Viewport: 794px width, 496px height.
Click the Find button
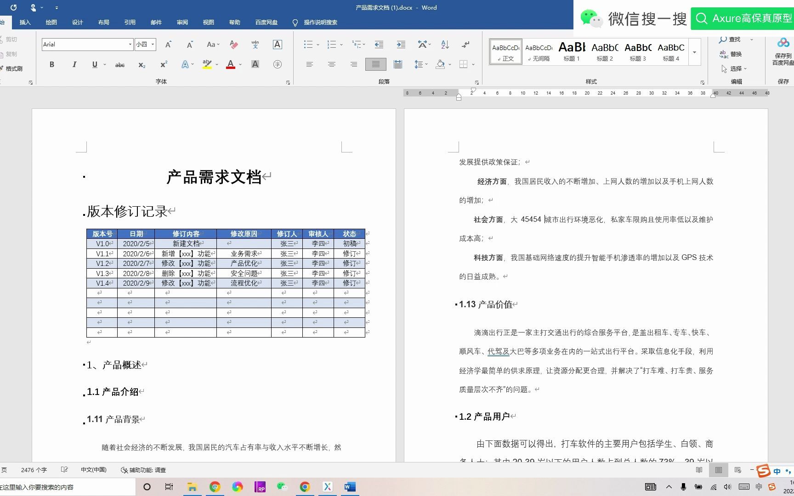[x=731, y=39]
